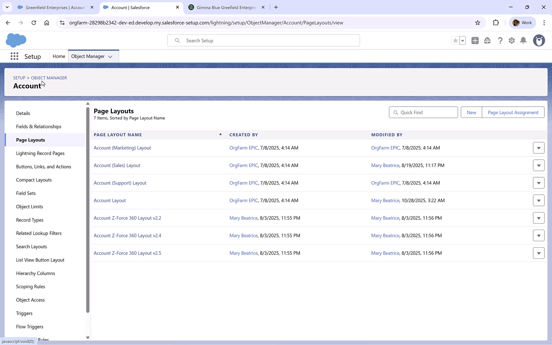Switch to the Setup Home tab
Screen dimensions: 552x345
click(59, 56)
